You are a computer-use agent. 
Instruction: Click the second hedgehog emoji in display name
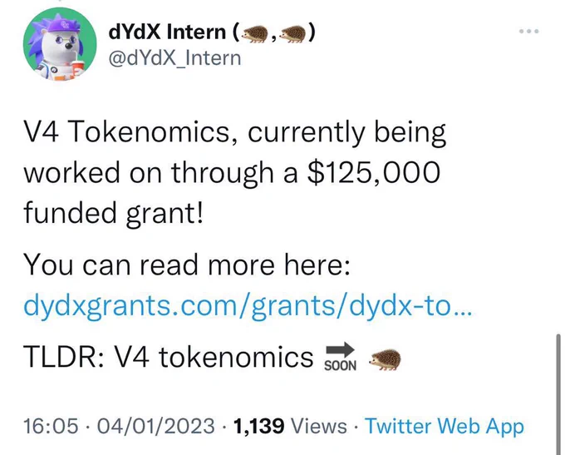pyautogui.click(x=293, y=35)
